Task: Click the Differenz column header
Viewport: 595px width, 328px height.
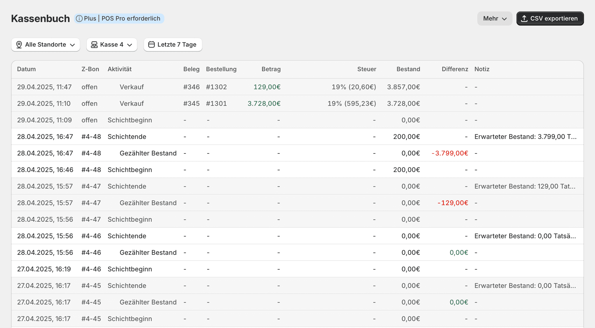Action: 455,69
